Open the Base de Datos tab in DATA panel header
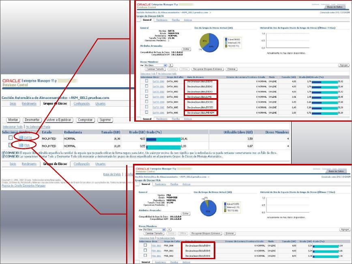The image size is (352, 264). (x=335, y=7)
